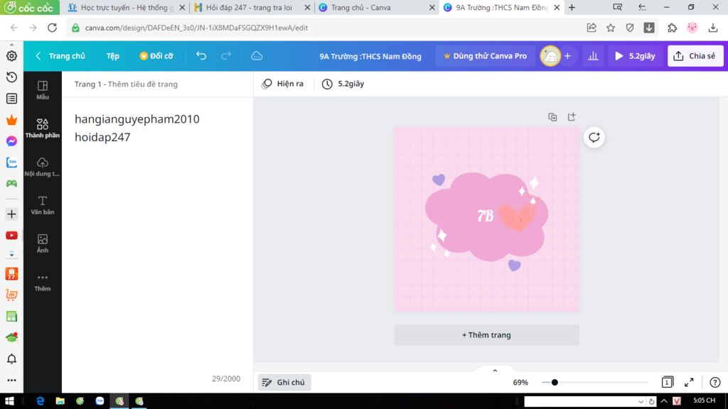The height and width of the screenshot is (409, 728).
Task: Open the help question mark icon
Action: [715, 382]
